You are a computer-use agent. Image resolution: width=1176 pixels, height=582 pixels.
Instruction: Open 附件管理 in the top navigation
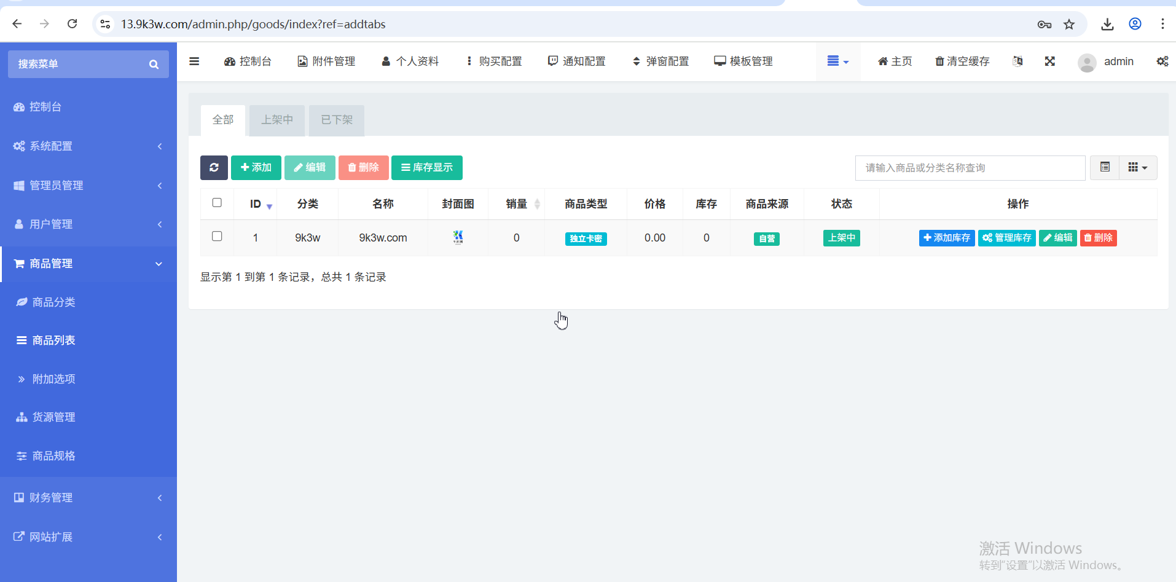click(326, 61)
